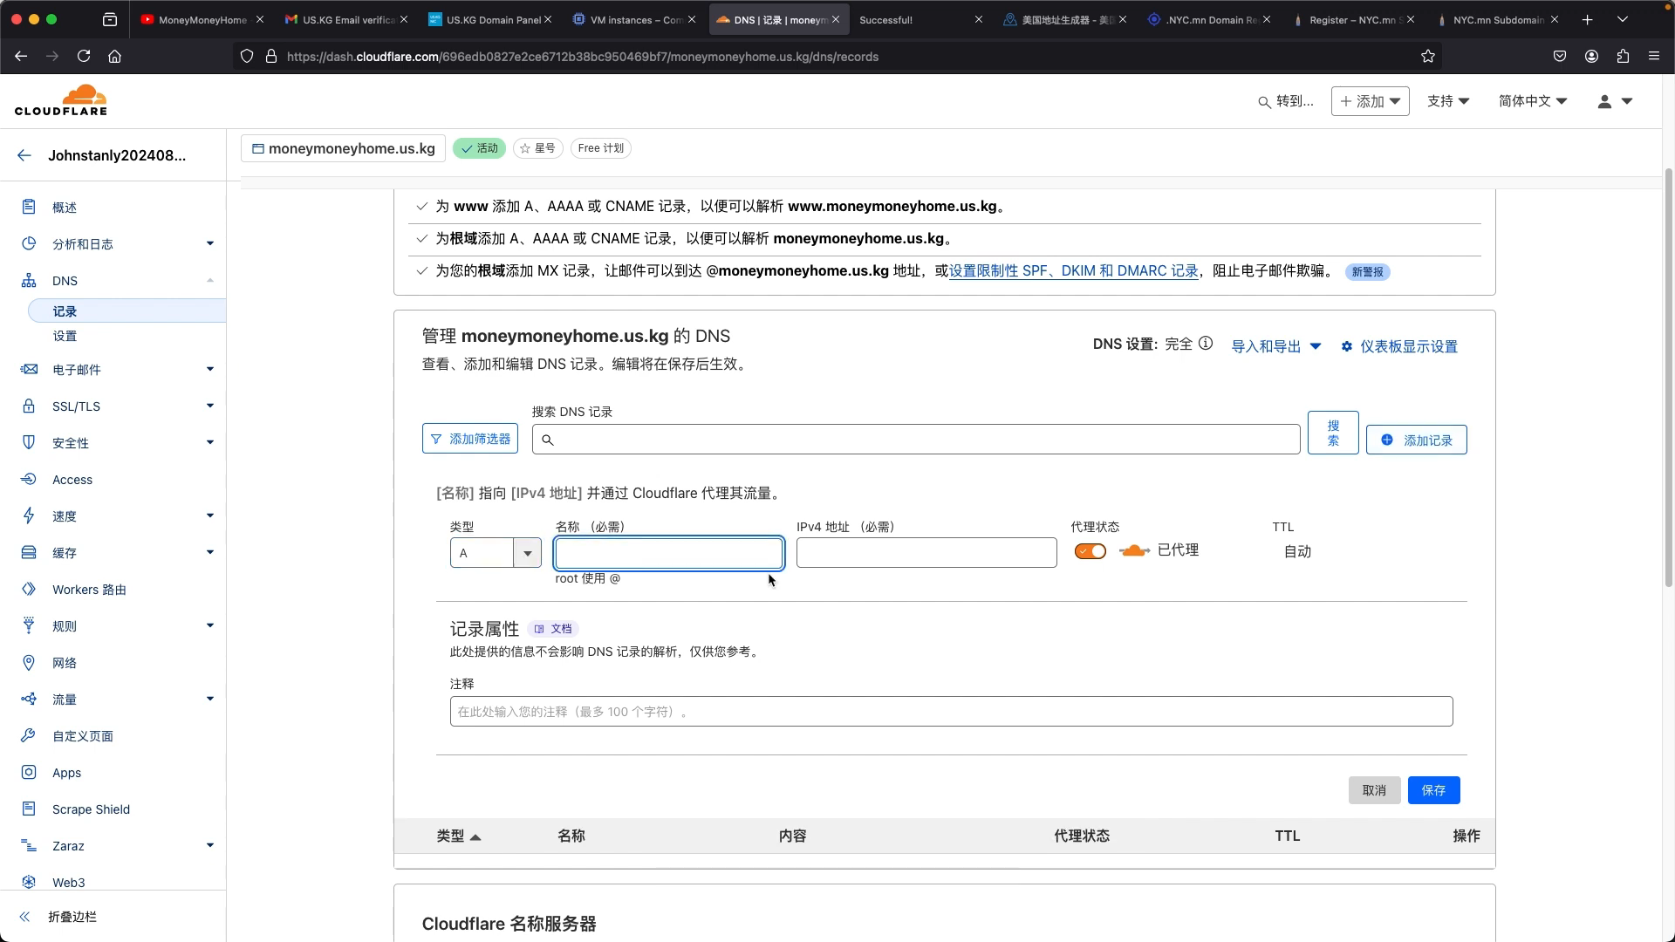The image size is (1675, 942).
Task: Click the back arrow beside account name
Action: [24, 155]
